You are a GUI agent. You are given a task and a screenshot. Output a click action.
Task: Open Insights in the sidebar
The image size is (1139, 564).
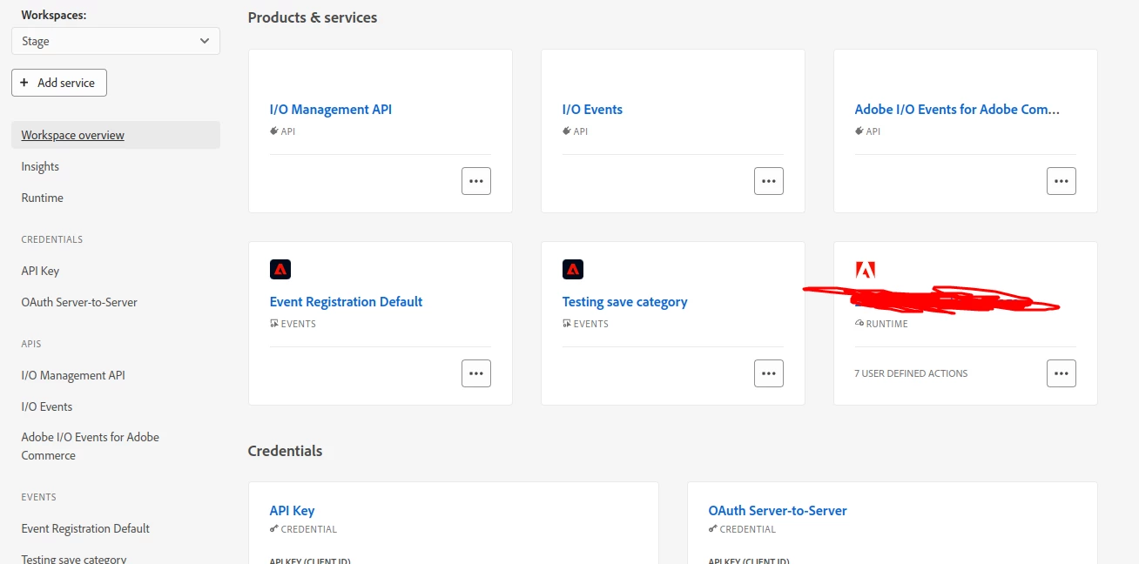[40, 166]
